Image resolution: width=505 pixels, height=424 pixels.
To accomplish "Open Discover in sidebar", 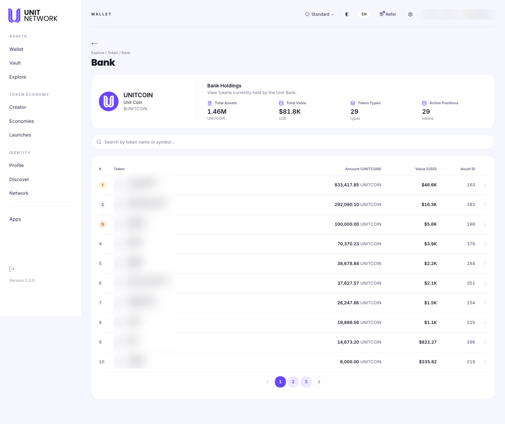I will click(x=19, y=180).
